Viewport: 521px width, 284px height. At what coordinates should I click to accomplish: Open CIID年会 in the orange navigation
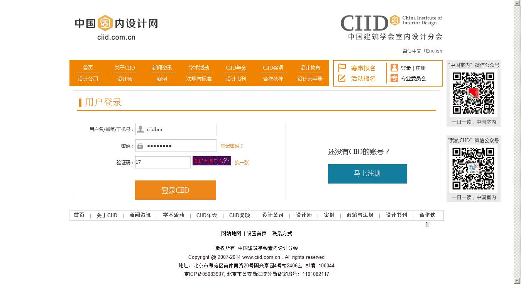point(236,68)
